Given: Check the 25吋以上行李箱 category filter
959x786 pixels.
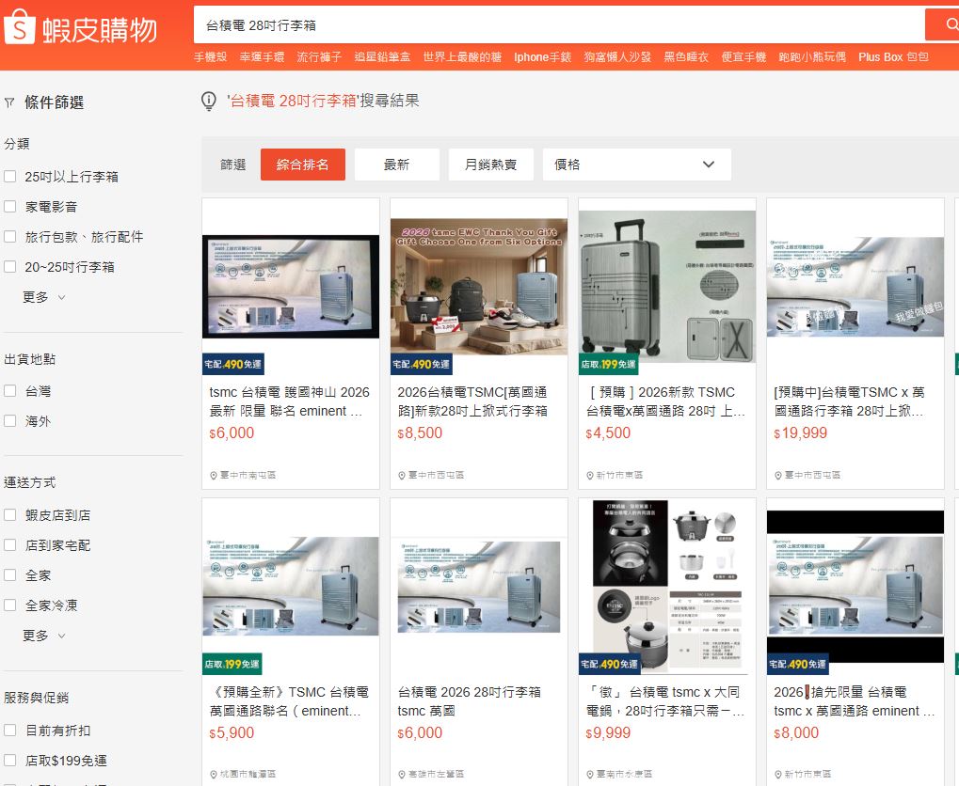Looking at the screenshot, I should click(10, 176).
